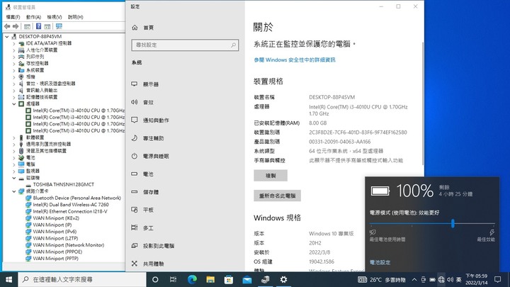Click the 複製 copy button under device specs
Image resolution: width=510 pixels, height=287 pixels.
coord(271,176)
